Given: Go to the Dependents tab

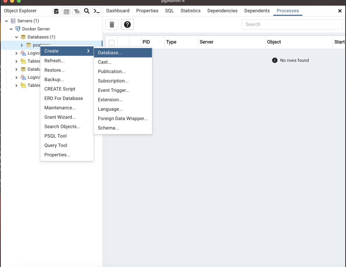Looking at the screenshot, I should 257,11.
